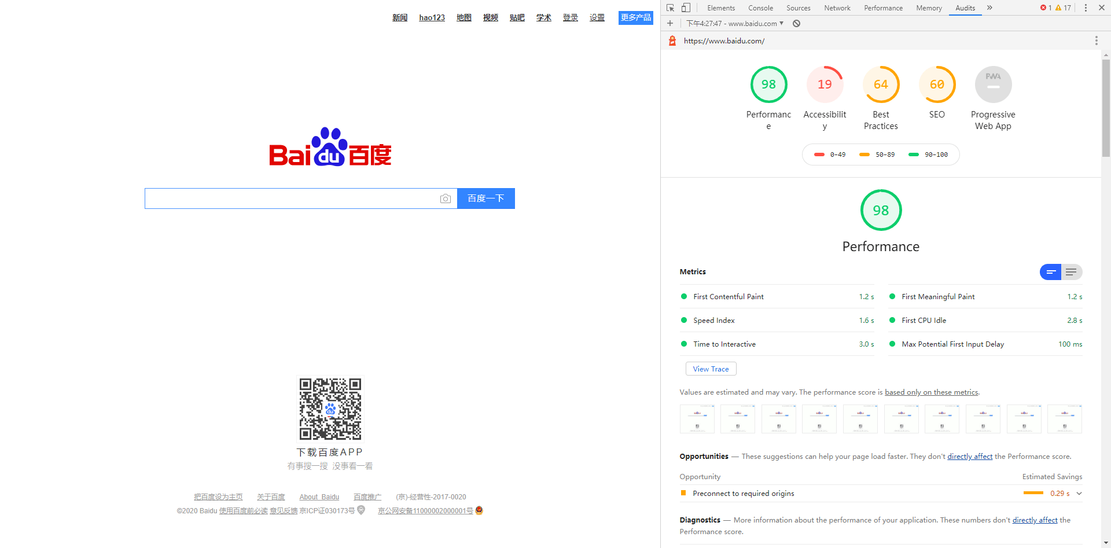Click the 把百度设为主页 footer link

[x=218, y=497]
